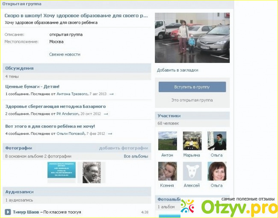Open Алексей's deleted-profile dog avatar
The height and width of the screenshot is (218, 278).
point(192,171)
